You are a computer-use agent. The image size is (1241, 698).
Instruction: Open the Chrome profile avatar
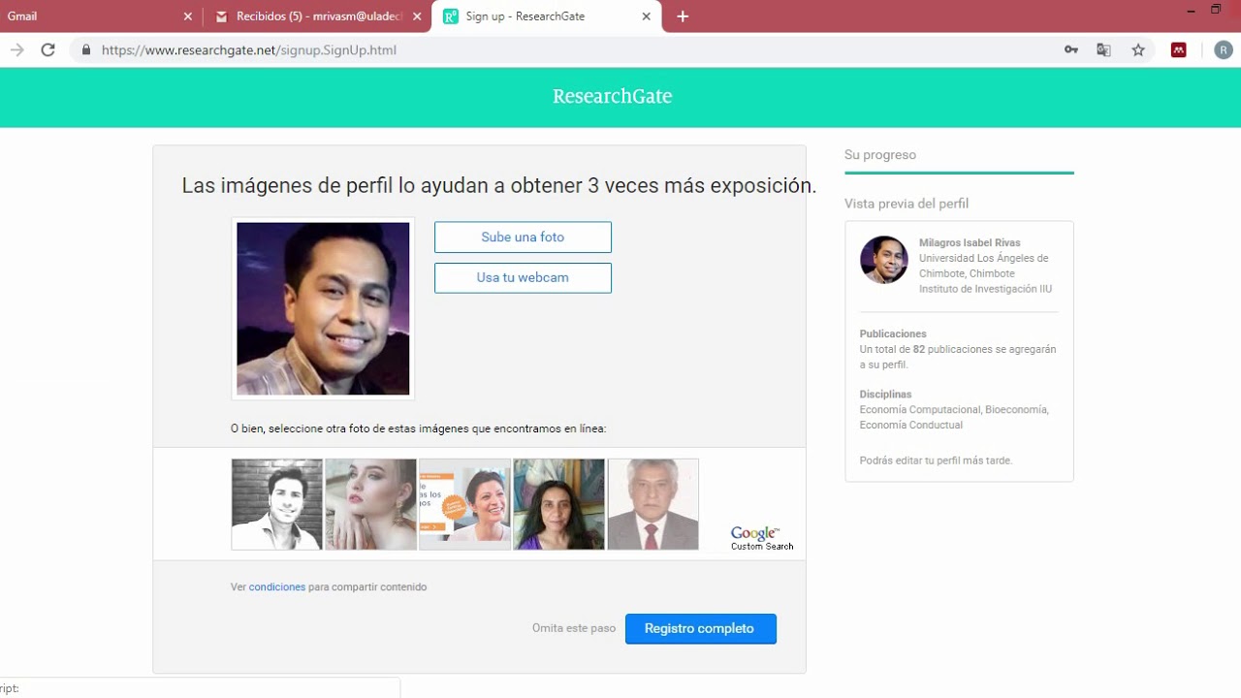click(x=1223, y=49)
